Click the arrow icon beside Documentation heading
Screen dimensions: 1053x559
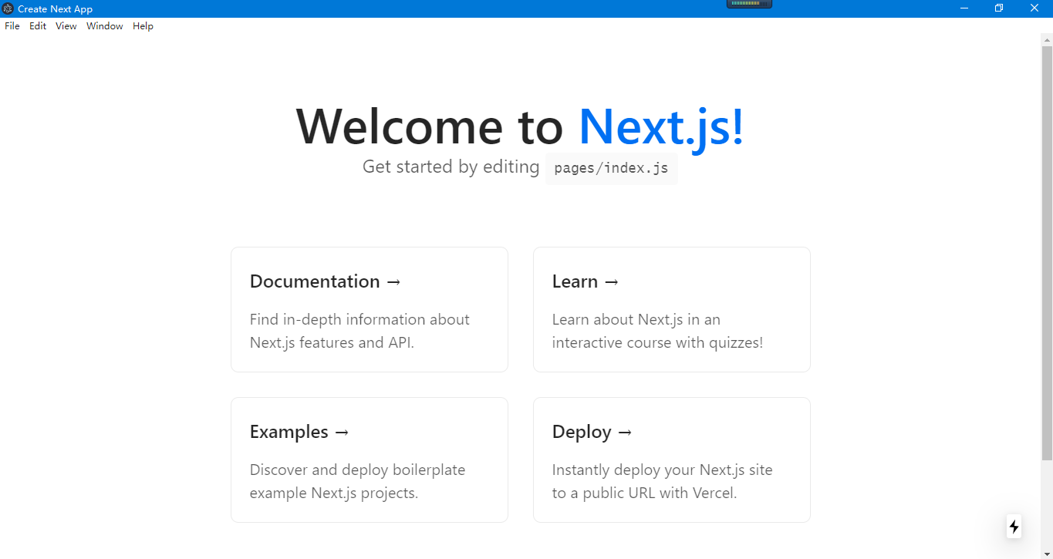tap(392, 281)
